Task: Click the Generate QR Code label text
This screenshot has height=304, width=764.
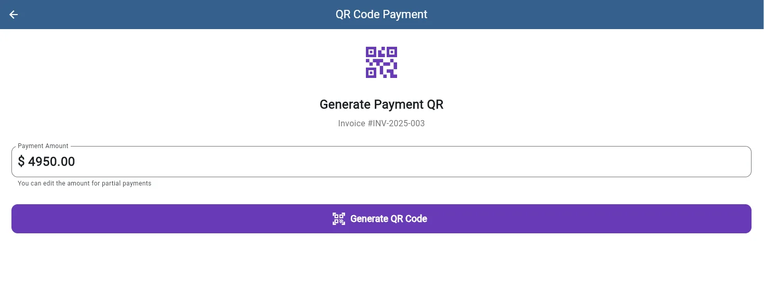Action: click(x=389, y=219)
